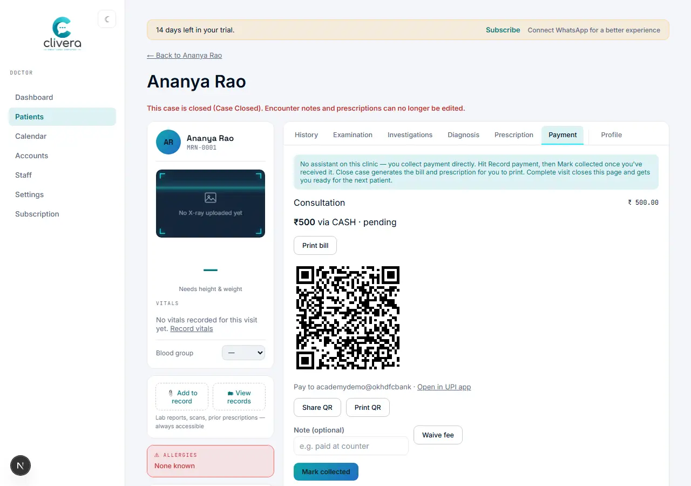This screenshot has width=691, height=486.
Task: Toggle dark mode moon icon
Action: click(x=107, y=19)
